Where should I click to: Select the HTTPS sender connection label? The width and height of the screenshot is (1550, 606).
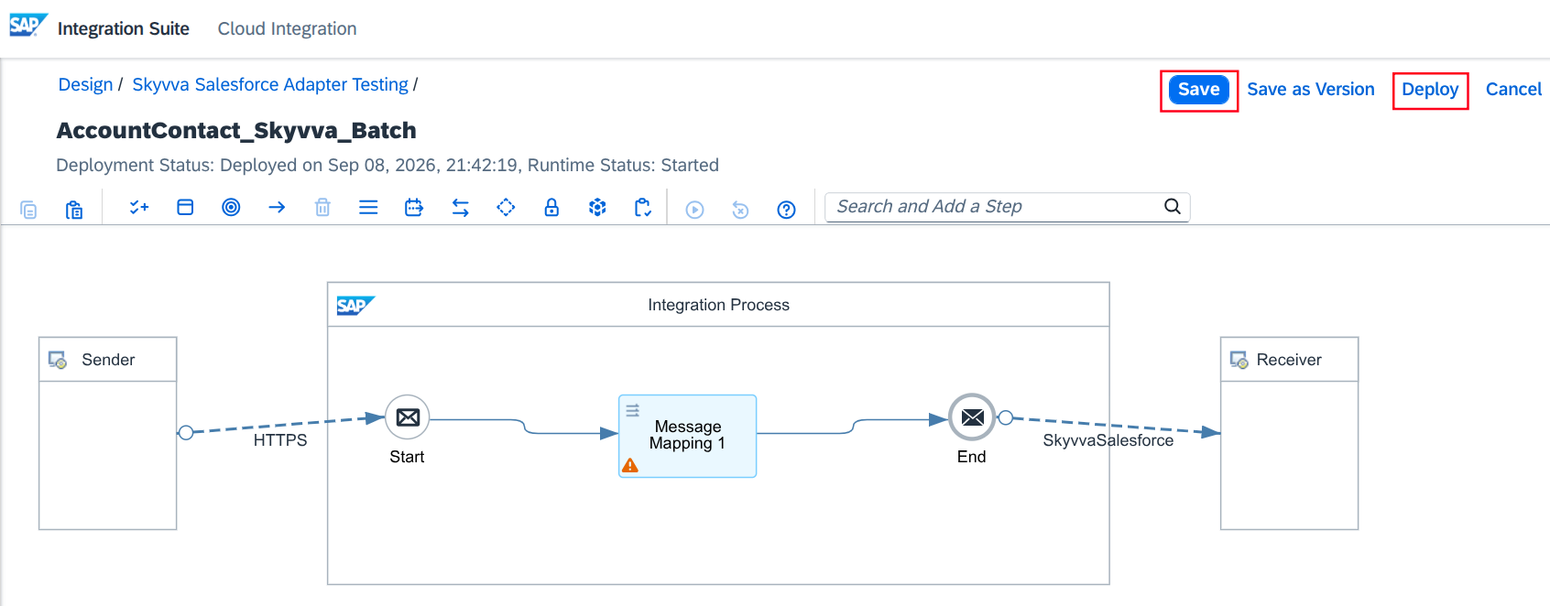pos(280,440)
